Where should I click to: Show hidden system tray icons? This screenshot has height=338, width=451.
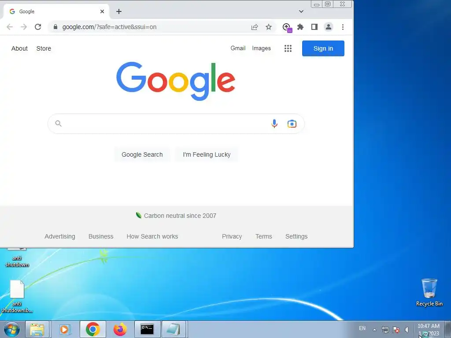pos(374,330)
